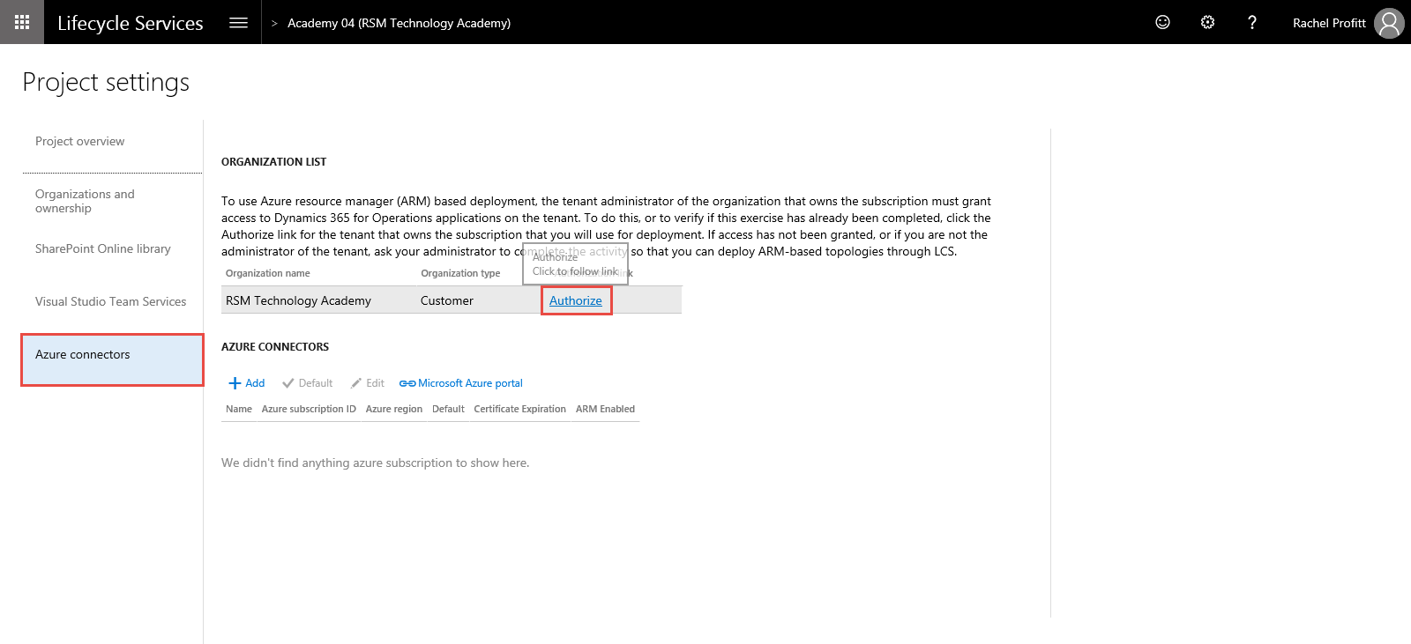Click the Certificate Expiration column header
Image resolution: width=1411 pixels, height=644 pixels.
click(520, 409)
